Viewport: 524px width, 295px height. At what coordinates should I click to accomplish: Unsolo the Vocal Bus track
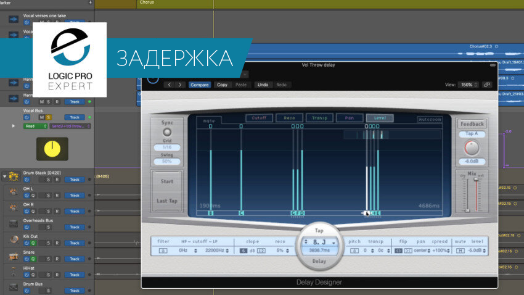(x=49, y=117)
